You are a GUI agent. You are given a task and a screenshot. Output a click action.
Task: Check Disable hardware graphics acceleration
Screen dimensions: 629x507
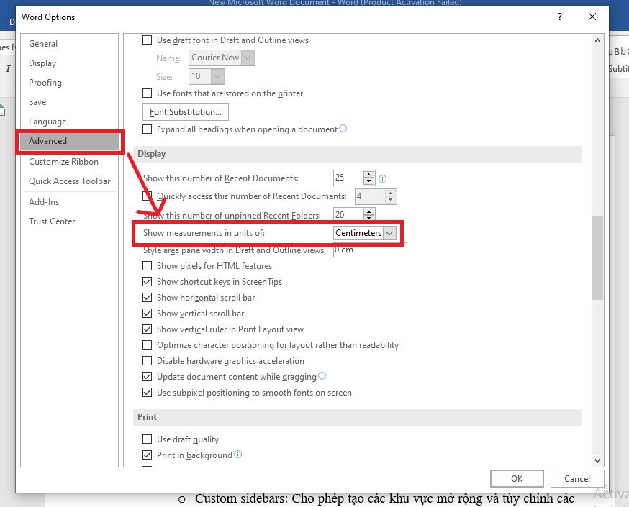(x=148, y=361)
